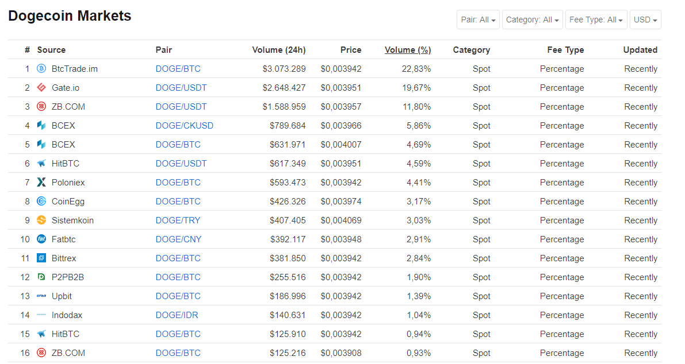Click the ZB.COM logo in row 16
Viewport: 685px width, 364px height.
point(41,353)
